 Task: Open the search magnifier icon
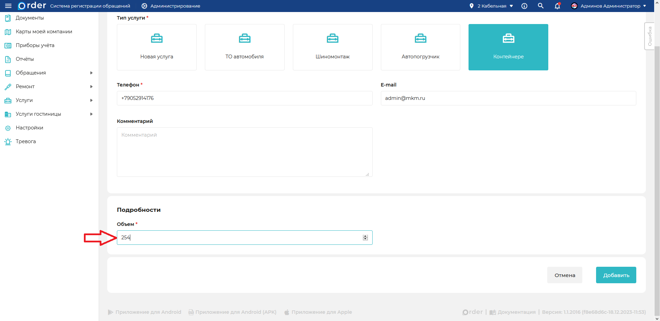[541, 6]
